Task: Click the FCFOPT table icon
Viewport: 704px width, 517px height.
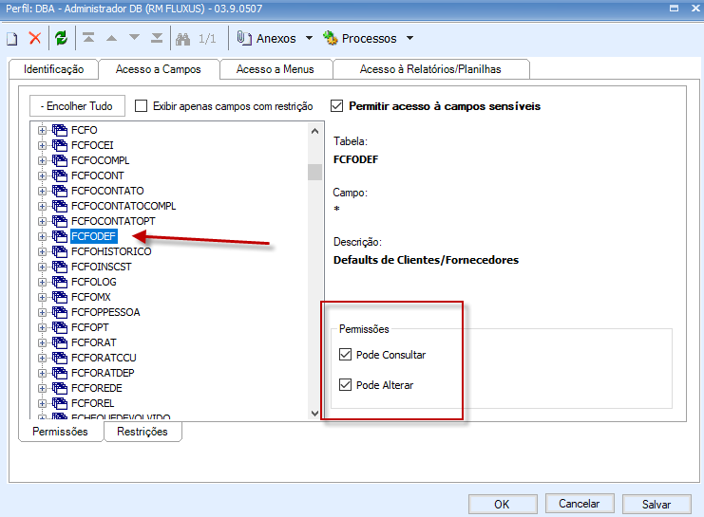Action: coord(60,328)
